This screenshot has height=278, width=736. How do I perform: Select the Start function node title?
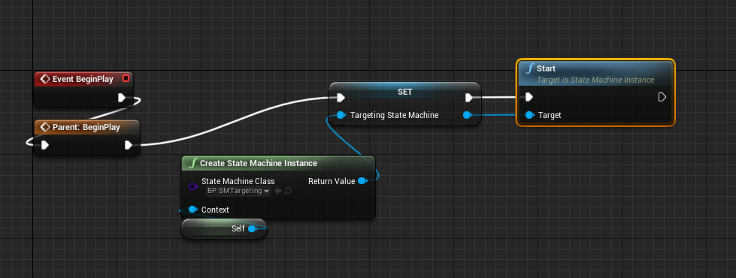point(546,68)
